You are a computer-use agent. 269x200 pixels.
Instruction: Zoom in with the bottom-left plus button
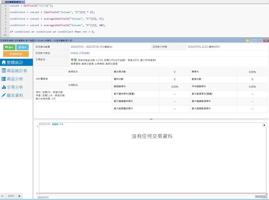[x=19, y=196]
